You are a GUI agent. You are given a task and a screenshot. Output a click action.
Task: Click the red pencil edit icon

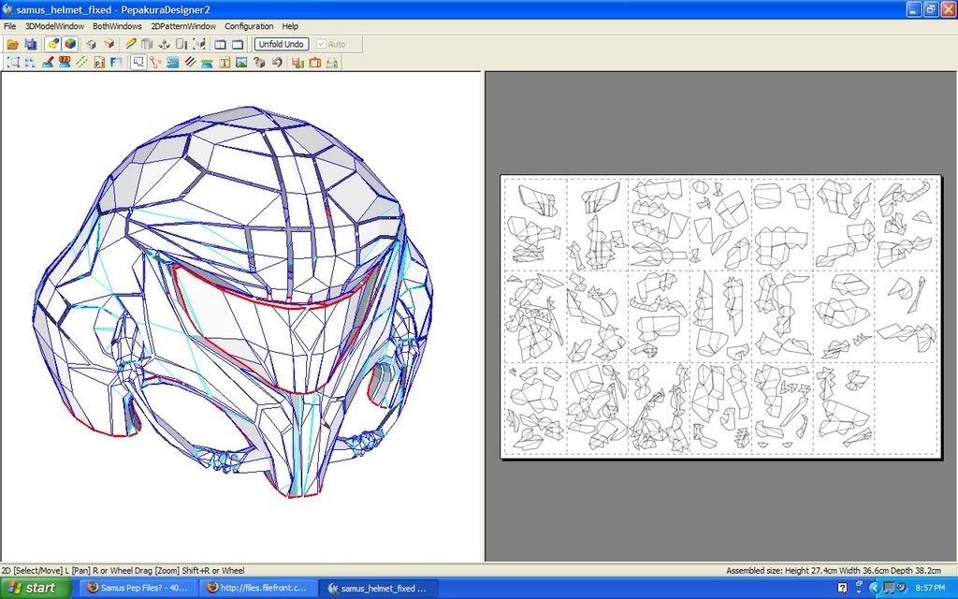(x=48, y=63)
